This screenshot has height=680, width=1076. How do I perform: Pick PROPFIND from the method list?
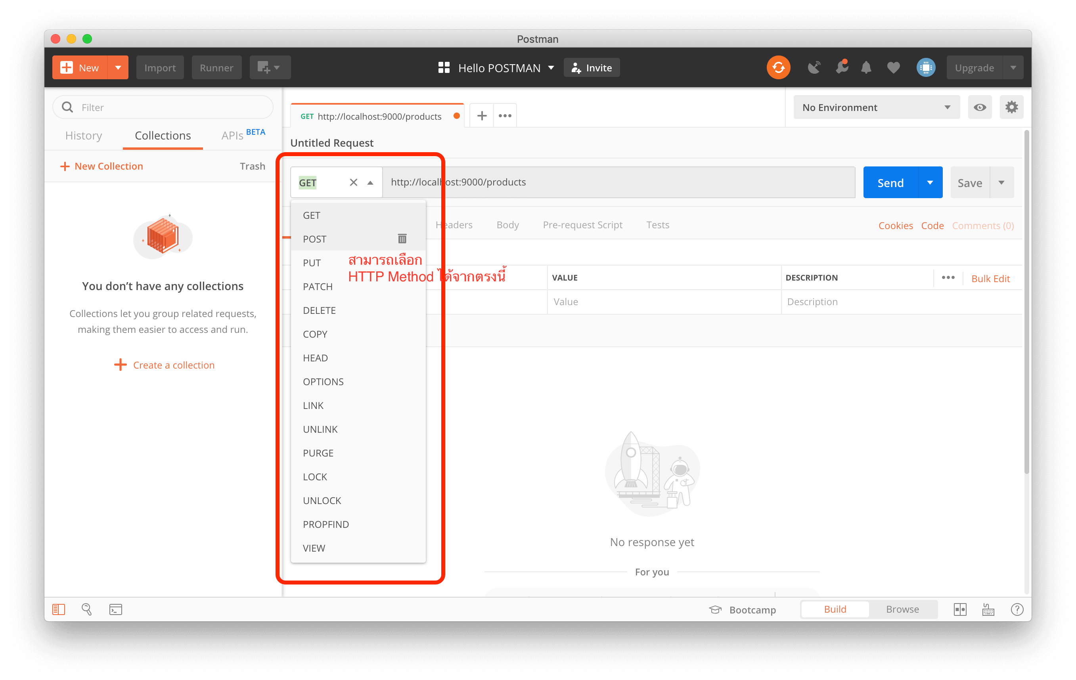358,524
